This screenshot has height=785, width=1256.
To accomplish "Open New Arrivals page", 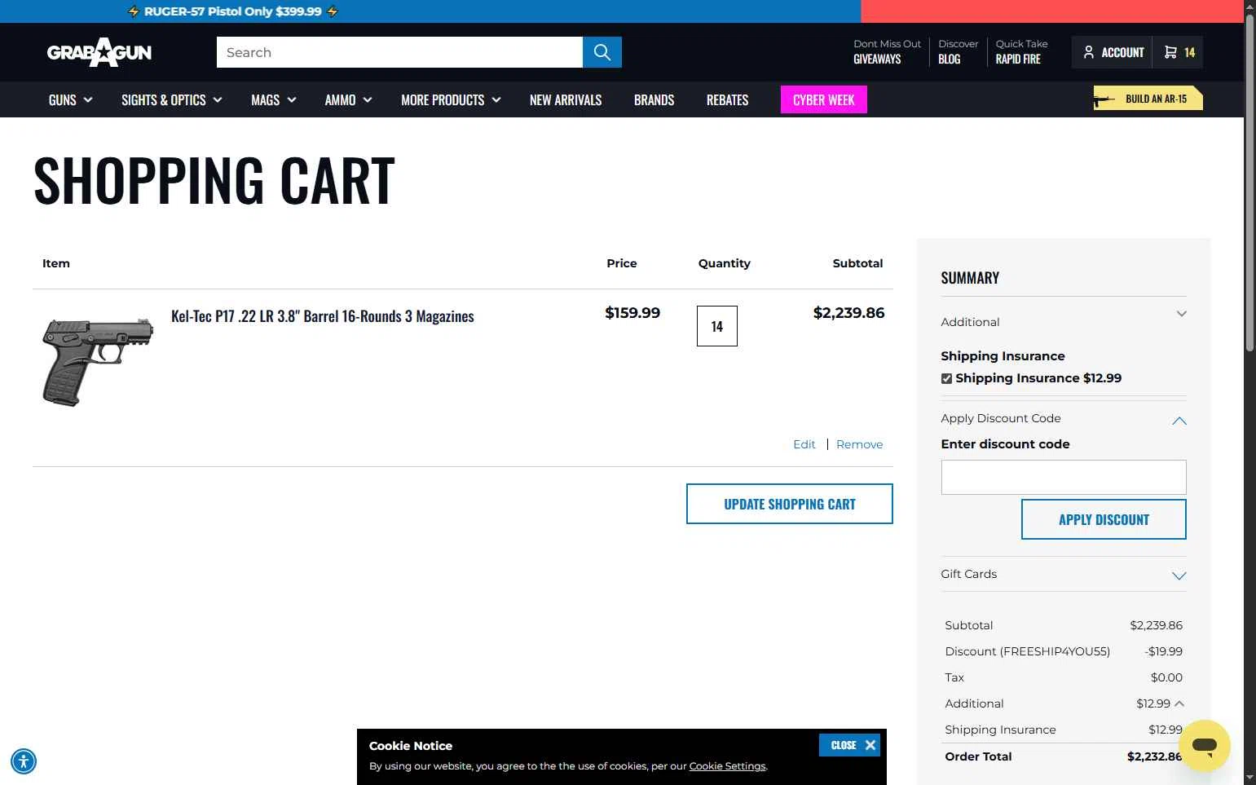I will pyautogui.click(x=566, y=99).
